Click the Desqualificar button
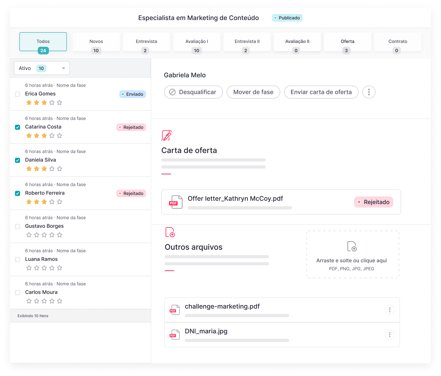This screenshot has height=376, width=441. [193, 92]
